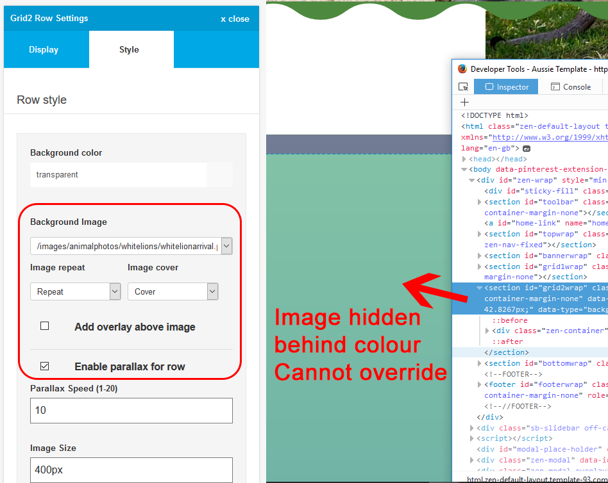The width and height of the screenshot is (608, 483).
Task: Select the <!DOCTYPE html> node
Action: 494,115
